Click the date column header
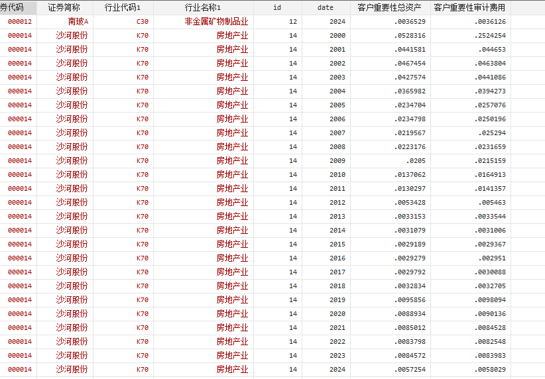This screenshot has width=545, height=379. point(326,7)
